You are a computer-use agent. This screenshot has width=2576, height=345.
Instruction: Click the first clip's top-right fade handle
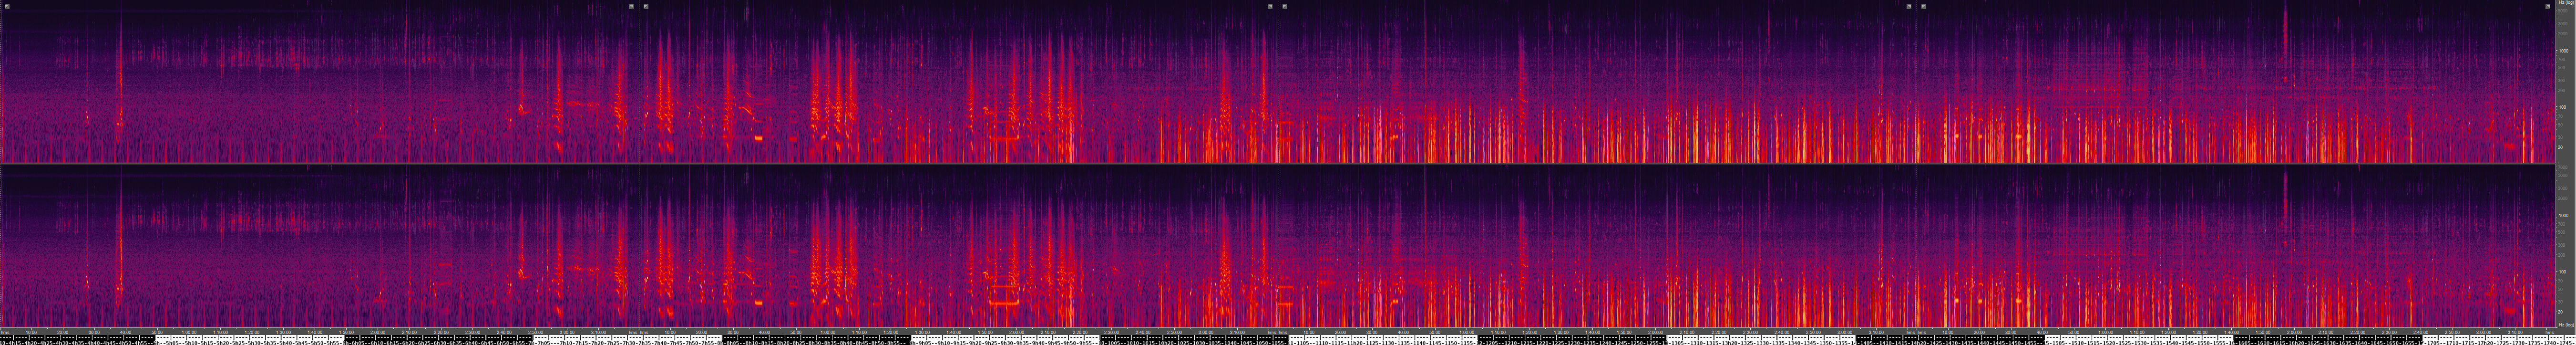[x=631, y=6]
